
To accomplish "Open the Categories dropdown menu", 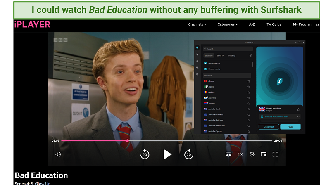I will 227,24.
